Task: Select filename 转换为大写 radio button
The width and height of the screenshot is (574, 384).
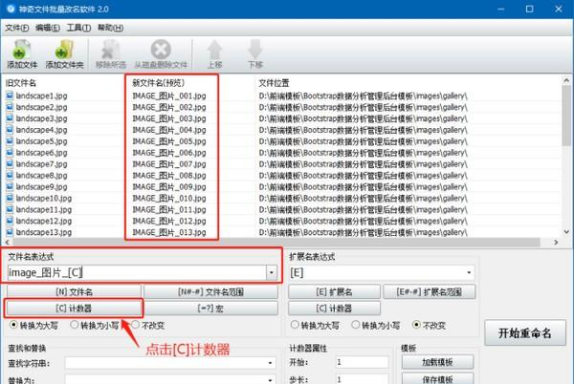Action: tap(12, 325)
